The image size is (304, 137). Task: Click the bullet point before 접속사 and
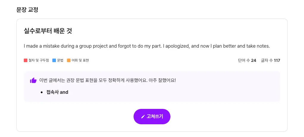42,92
